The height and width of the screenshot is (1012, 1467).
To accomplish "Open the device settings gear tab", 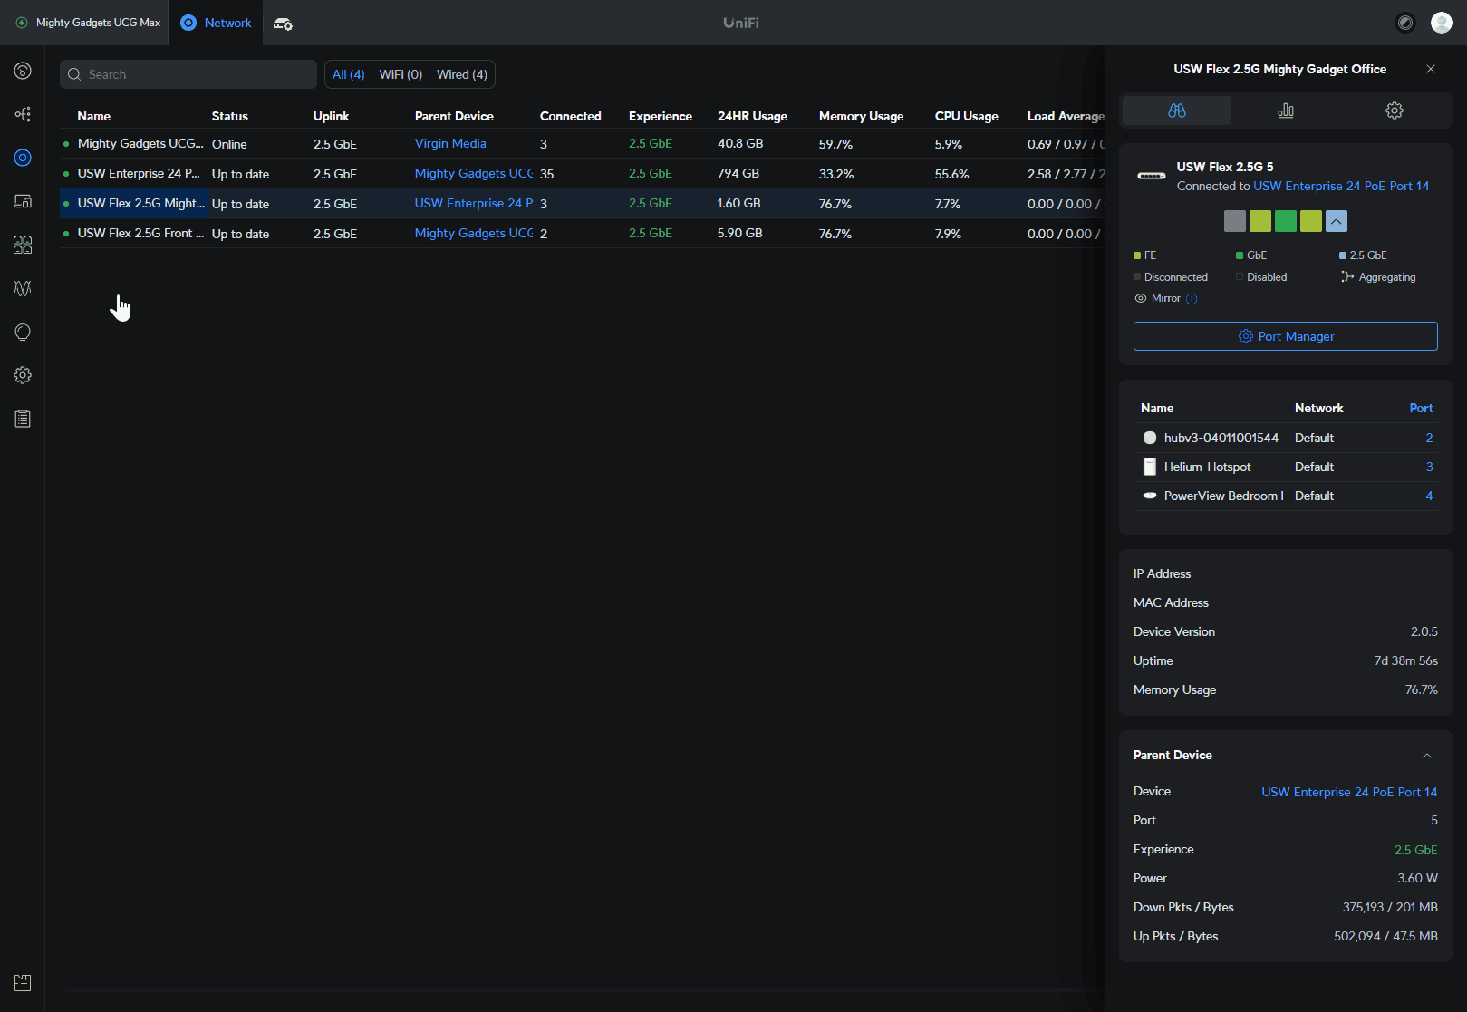I will pos(1394,111).
